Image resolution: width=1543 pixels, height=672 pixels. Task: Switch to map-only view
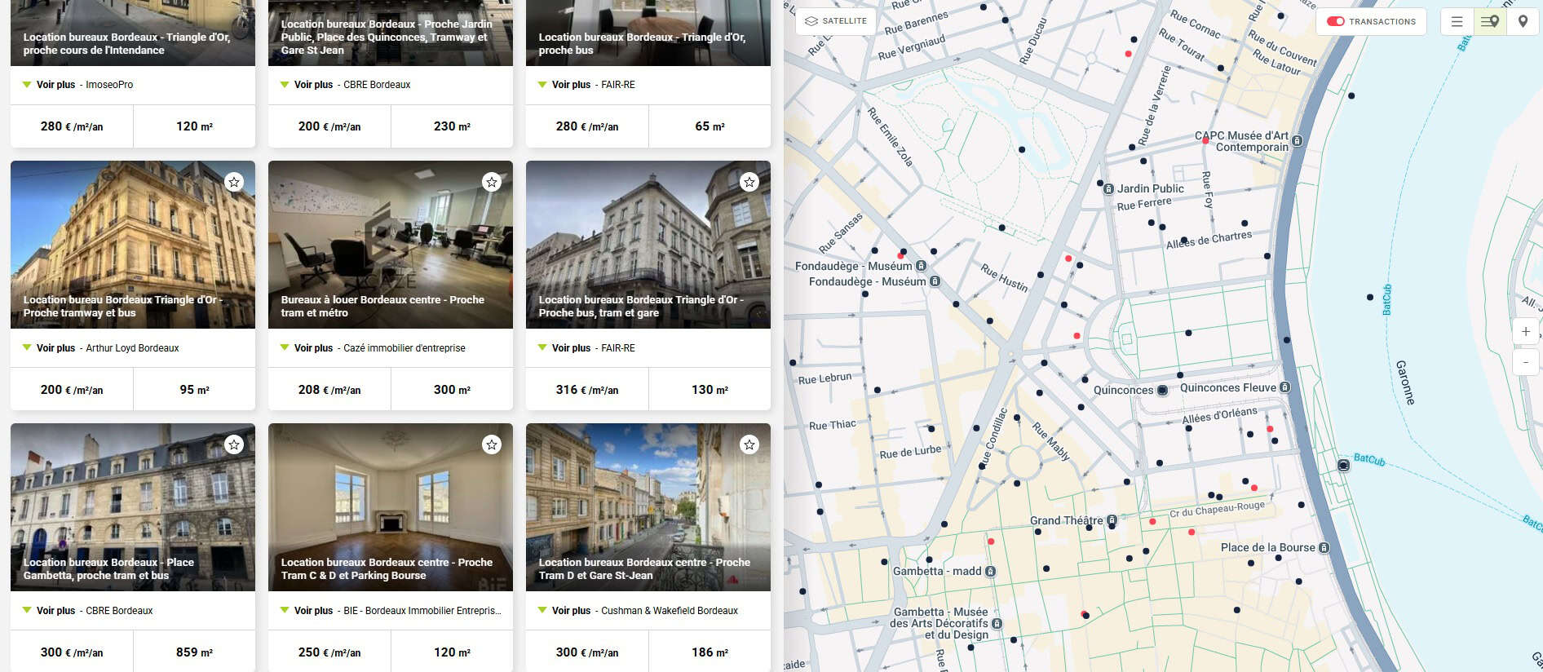pyautogui.click(x=1523, y=22)
